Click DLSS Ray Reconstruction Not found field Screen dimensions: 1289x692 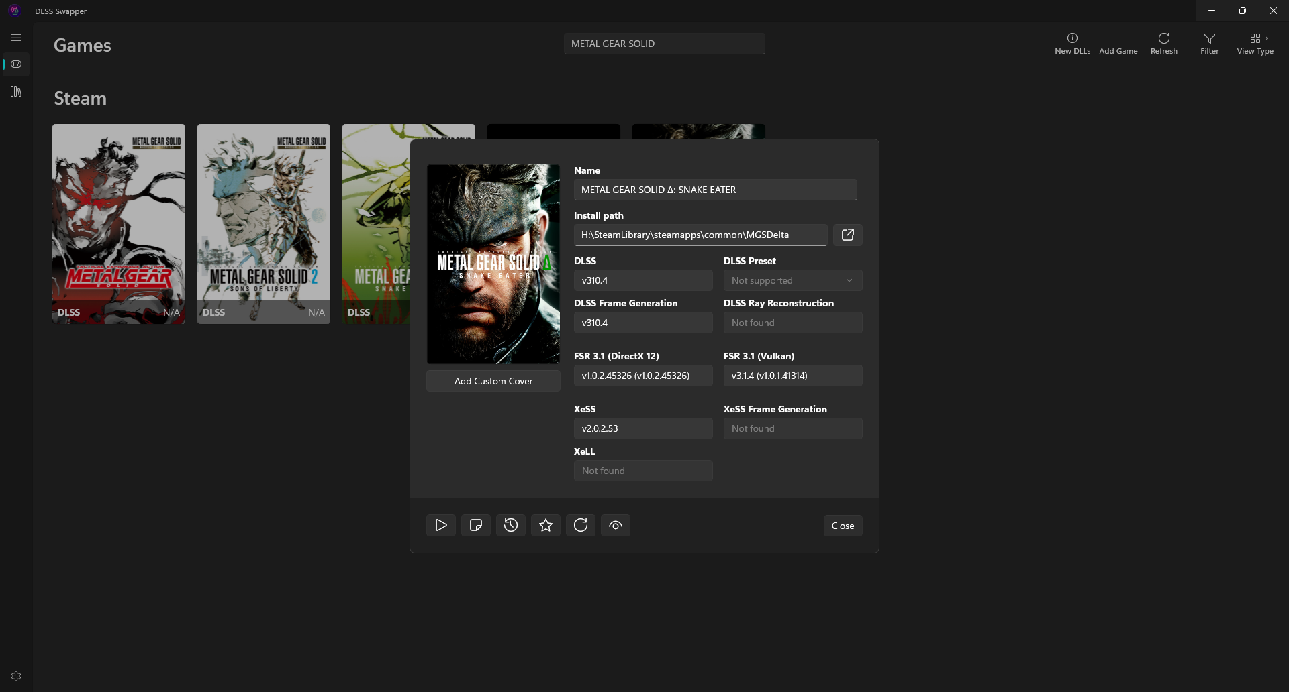[x=793, y=323]
